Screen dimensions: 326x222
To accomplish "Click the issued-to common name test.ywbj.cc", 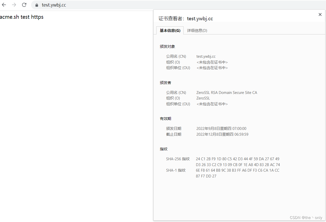I will click(206, 56).
